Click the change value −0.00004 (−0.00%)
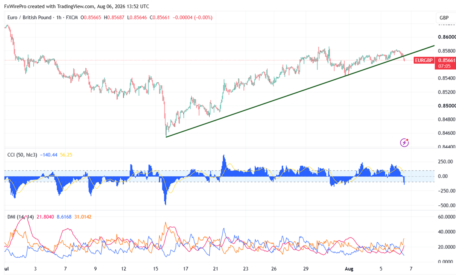The width and height of the screenshot is (456, 278). click(193, 17)
